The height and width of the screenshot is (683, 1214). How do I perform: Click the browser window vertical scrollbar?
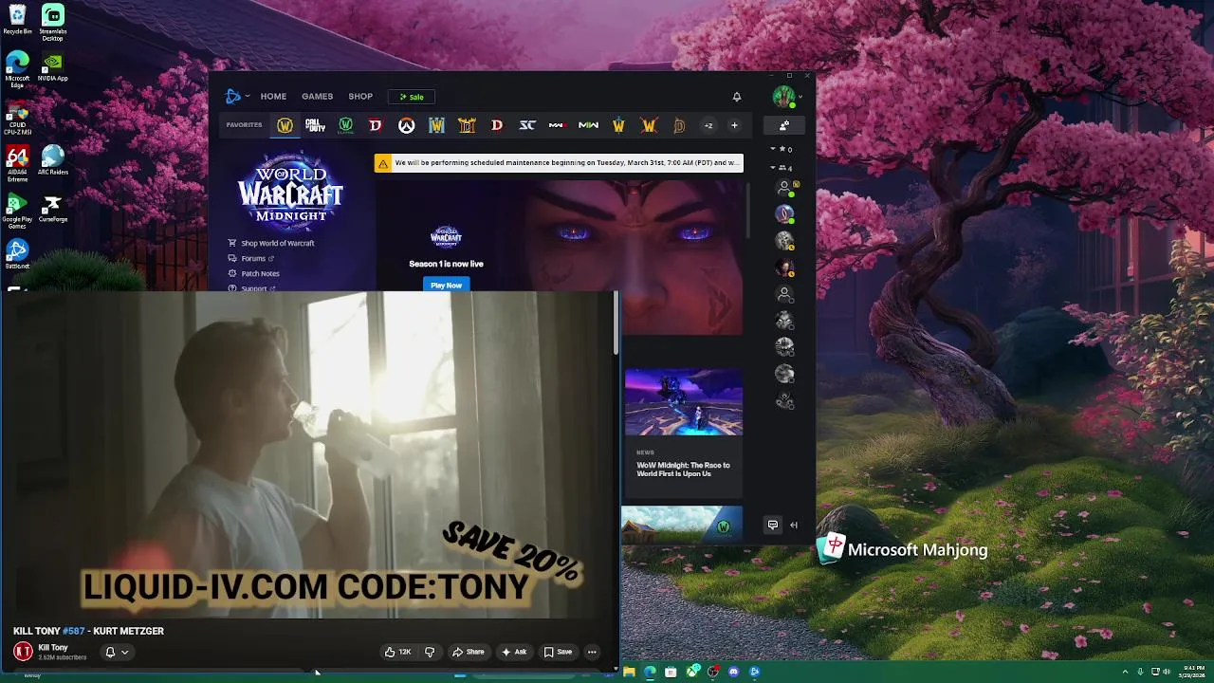pyautogui.click(x=617, y=323)
